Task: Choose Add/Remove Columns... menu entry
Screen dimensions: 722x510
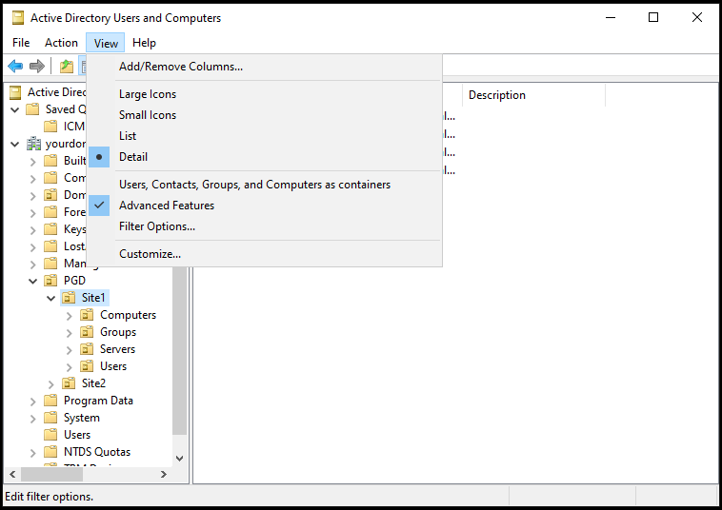Action: (x=264, y=67)
